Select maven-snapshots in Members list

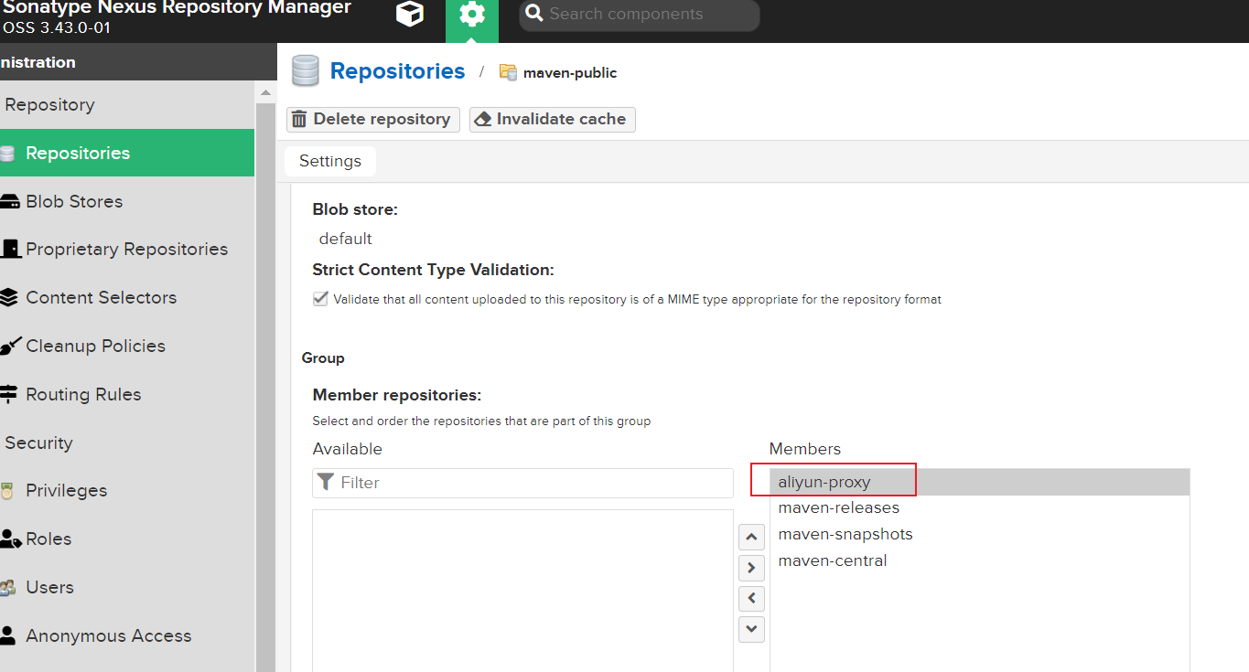coord(979,534)
